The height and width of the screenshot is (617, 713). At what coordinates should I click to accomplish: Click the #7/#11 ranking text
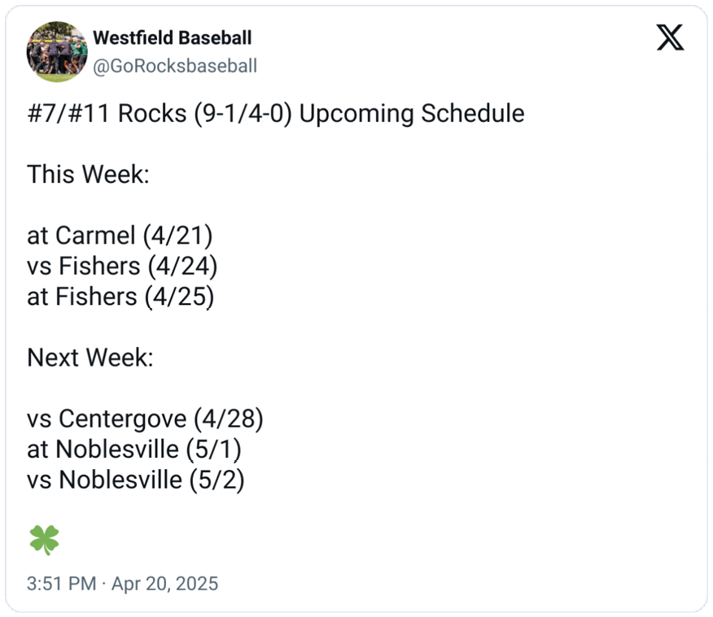coord(68,114)
